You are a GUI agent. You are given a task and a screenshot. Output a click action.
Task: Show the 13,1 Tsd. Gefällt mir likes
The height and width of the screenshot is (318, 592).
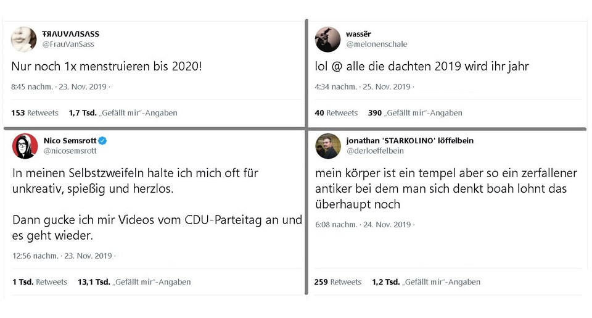(x=134, y=282)
